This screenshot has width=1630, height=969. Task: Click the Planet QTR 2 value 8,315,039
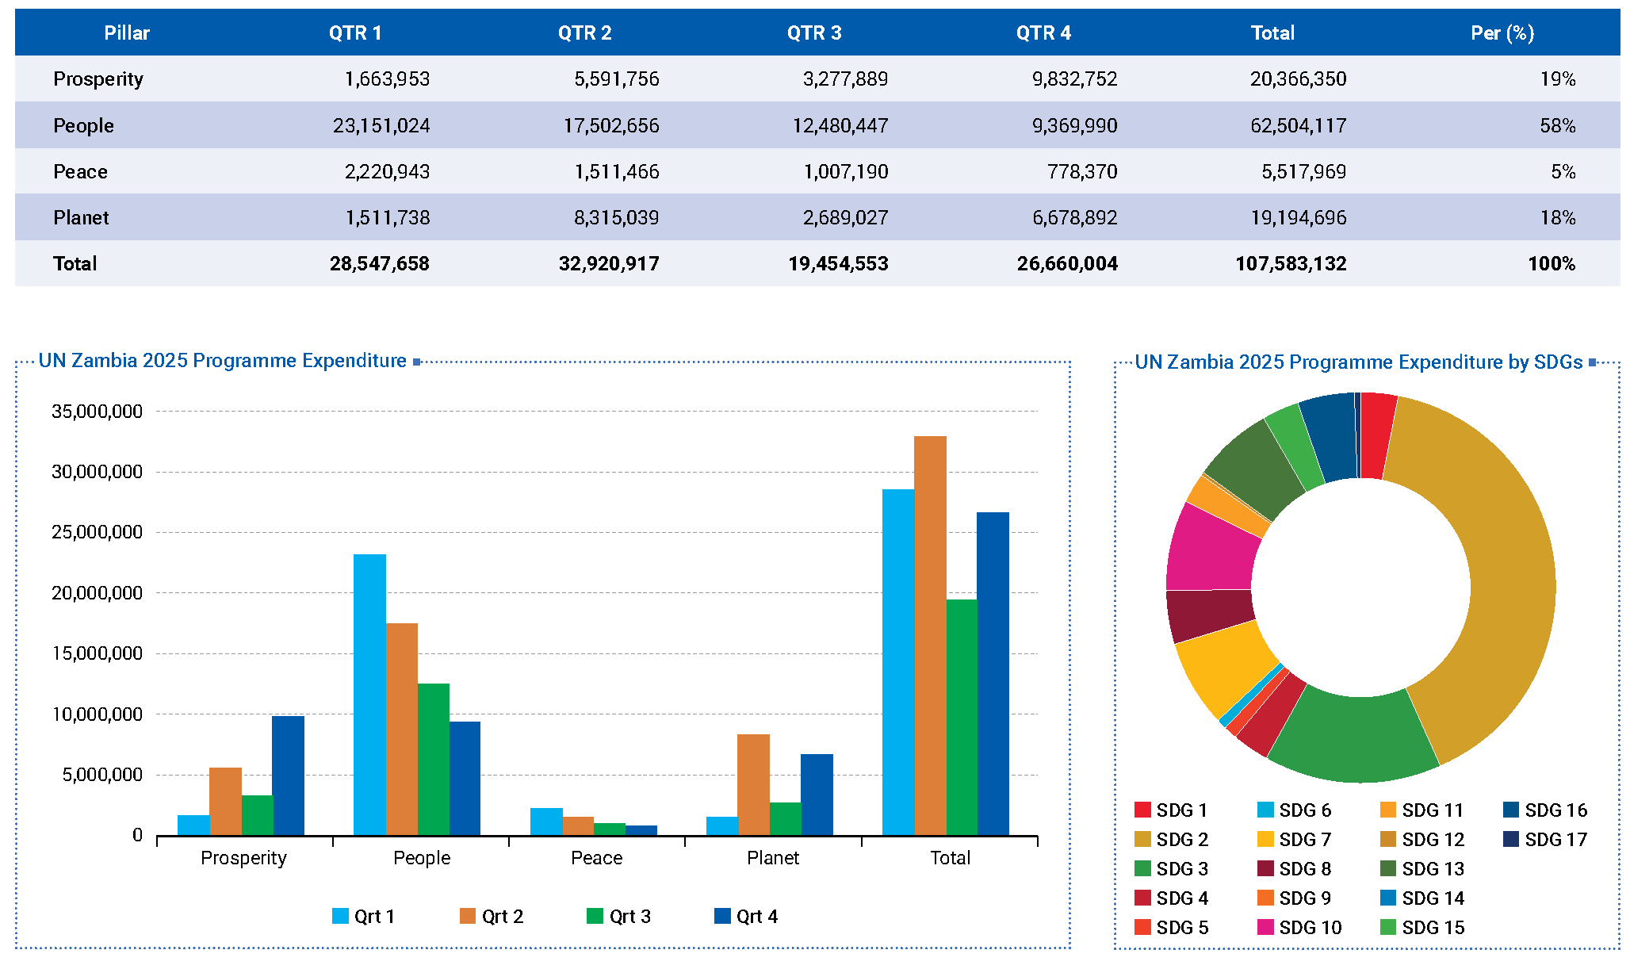click(x=616, y=217)
